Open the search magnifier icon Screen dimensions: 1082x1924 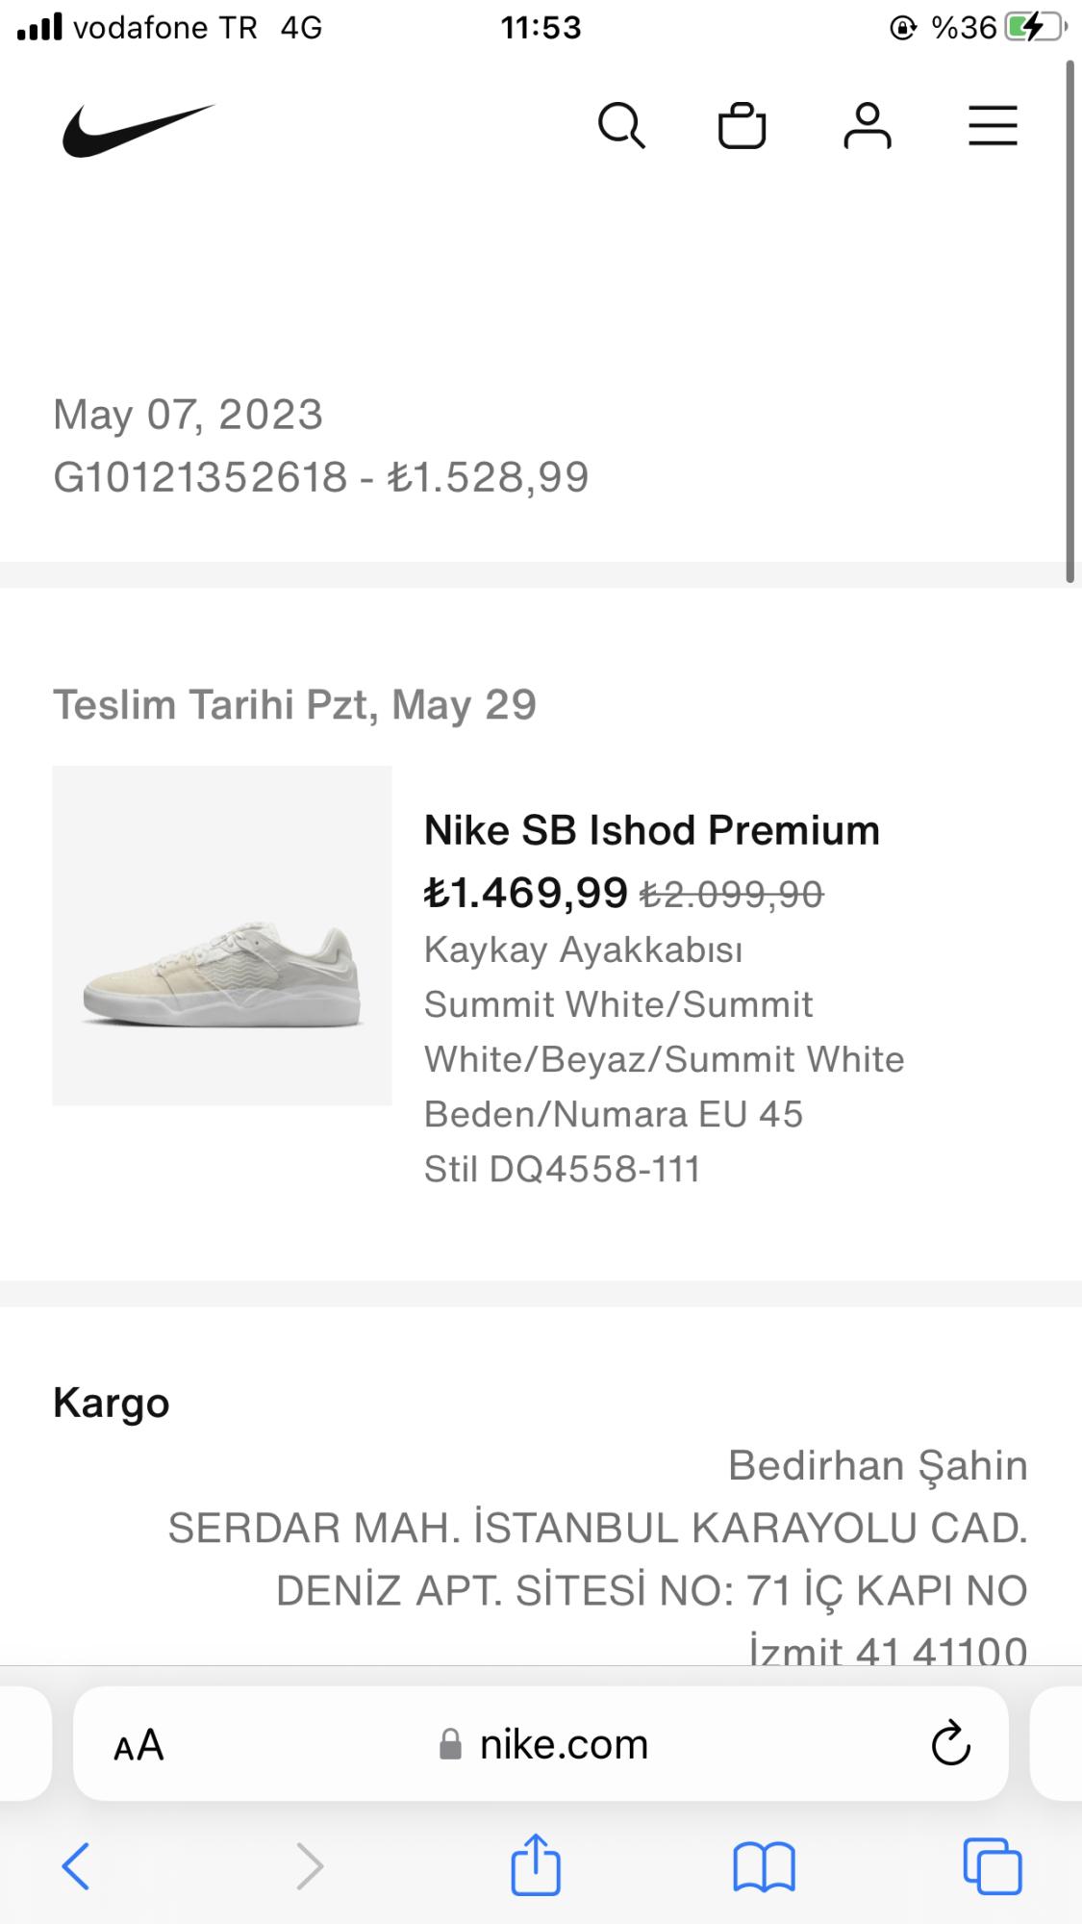pos(621,126)
